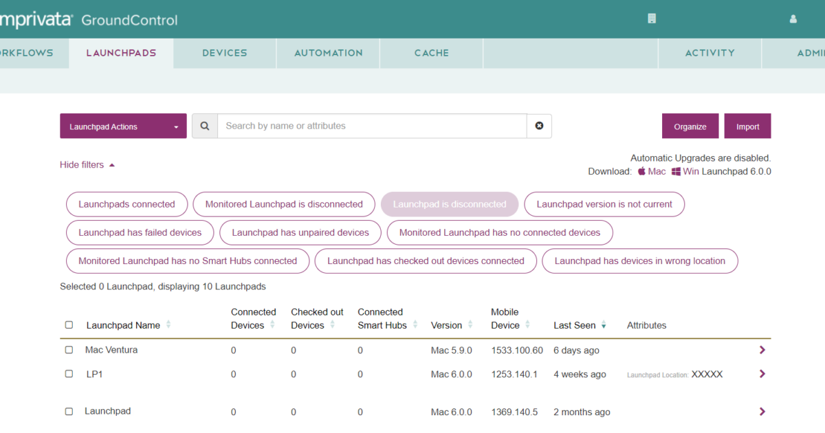Open the Automation tab
This screenshot has height=433, width=825.
(328, 53)
